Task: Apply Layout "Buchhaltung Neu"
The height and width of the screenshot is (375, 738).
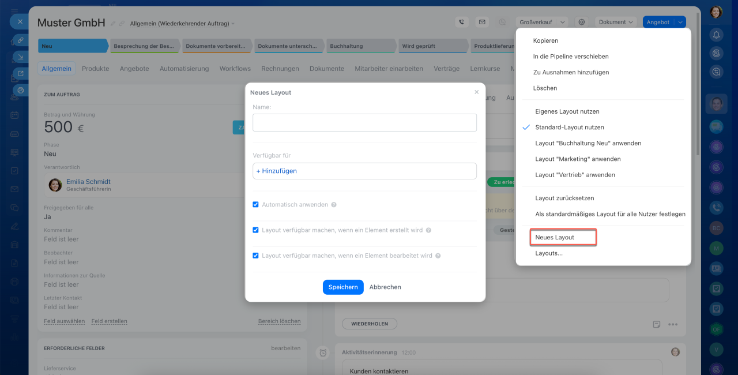Action: [x=588, y=143]
